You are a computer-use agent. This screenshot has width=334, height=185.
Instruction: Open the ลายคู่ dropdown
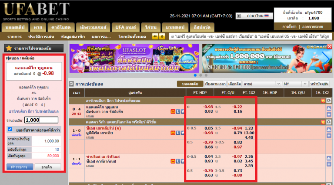[x=262, y=84]
